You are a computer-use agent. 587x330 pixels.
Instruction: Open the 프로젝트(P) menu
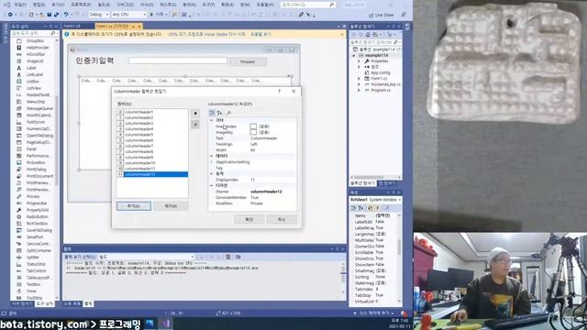coord(81,5)
